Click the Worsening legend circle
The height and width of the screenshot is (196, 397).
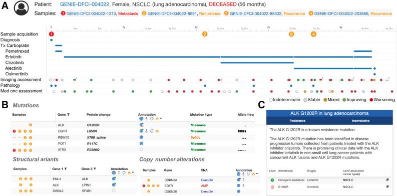(371, 100)
